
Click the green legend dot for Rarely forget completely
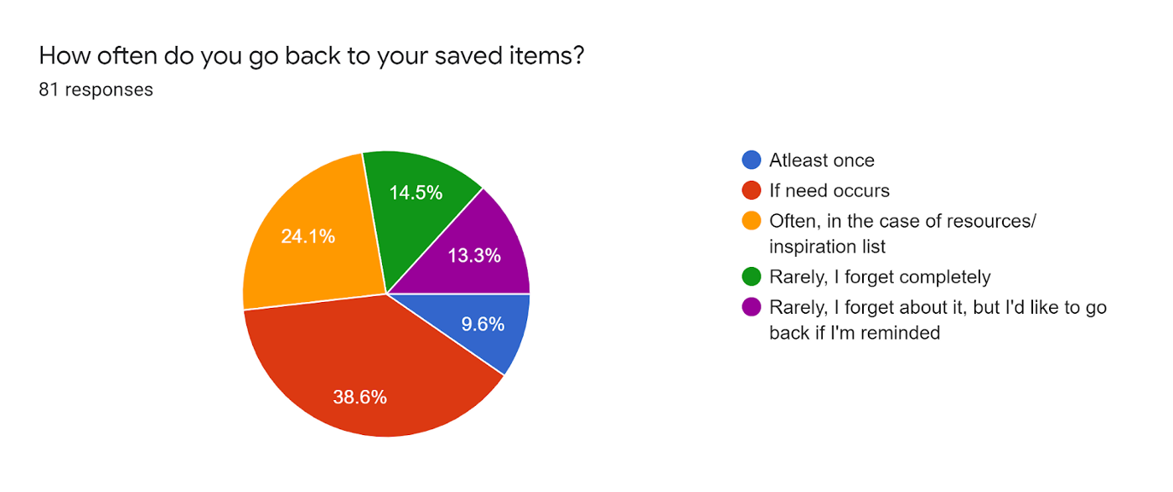pos(752,277)
